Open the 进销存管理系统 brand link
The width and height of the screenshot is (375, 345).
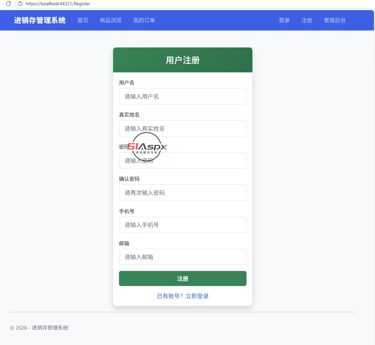[40, 20]
